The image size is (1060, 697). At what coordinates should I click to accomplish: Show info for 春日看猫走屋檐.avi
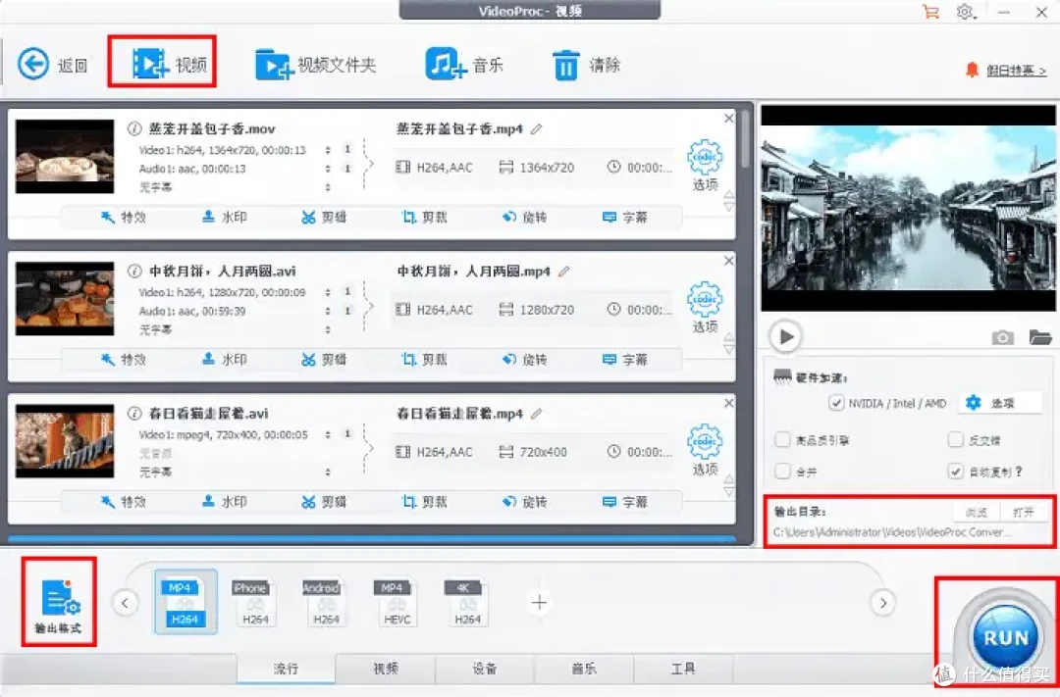[x=134, y=414]
